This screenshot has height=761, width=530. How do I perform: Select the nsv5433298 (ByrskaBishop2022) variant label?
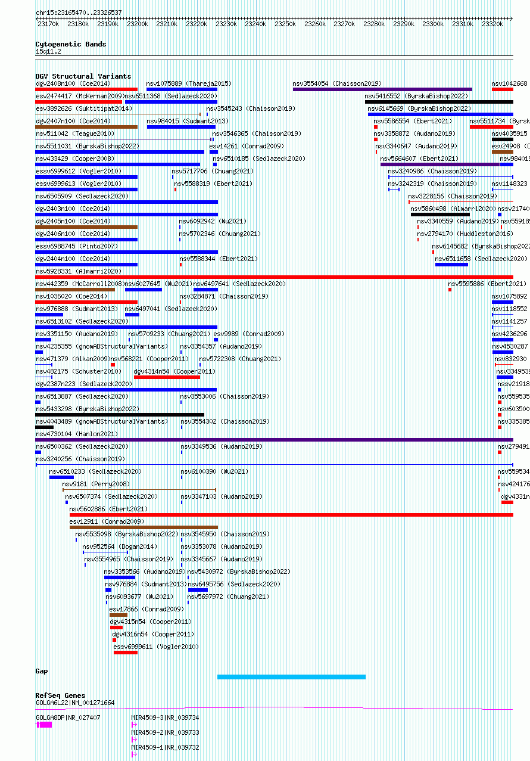[88, 409]
